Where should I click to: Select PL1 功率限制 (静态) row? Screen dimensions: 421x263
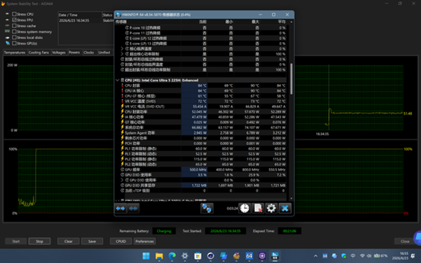(x=201, y=149)
